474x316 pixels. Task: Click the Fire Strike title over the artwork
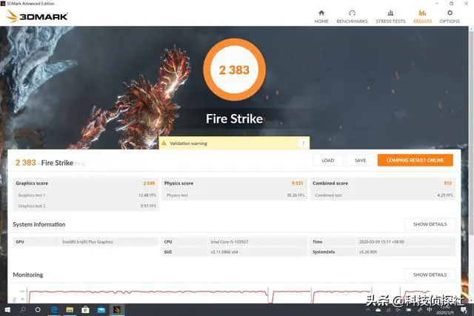234,118
